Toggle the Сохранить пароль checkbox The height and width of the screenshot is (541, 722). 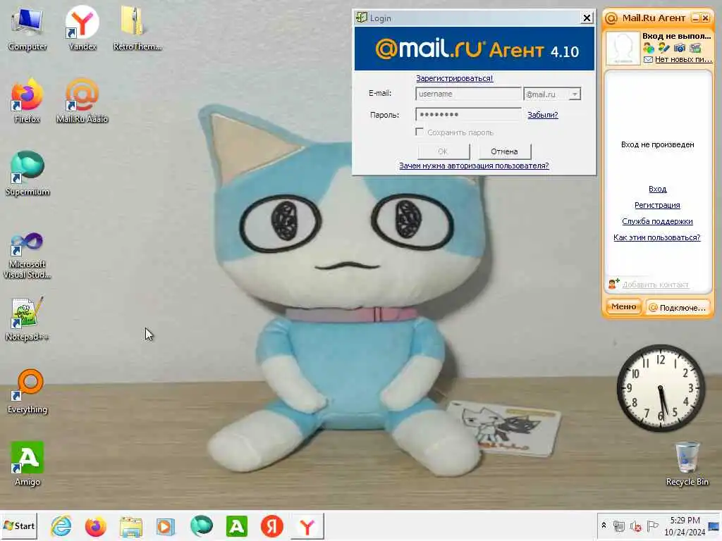[x=420, y=132]
